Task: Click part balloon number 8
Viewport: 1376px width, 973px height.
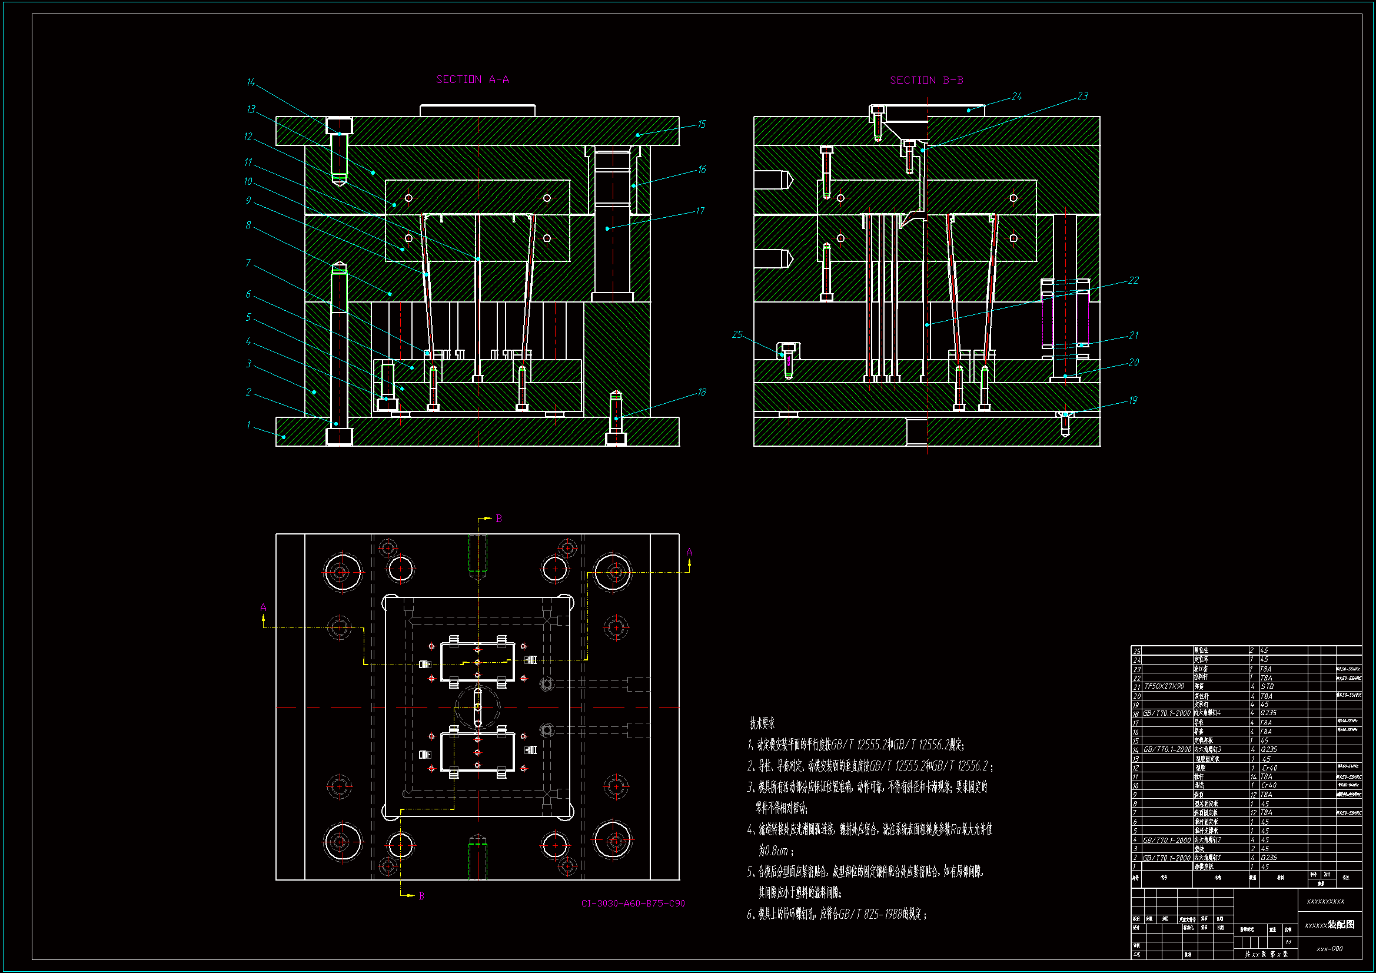Action: click(248, 225)
